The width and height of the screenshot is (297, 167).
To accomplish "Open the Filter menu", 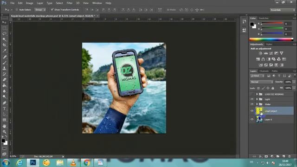I will [69, 3].
